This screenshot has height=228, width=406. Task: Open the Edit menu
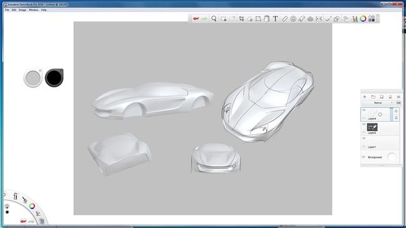[14, 10]
